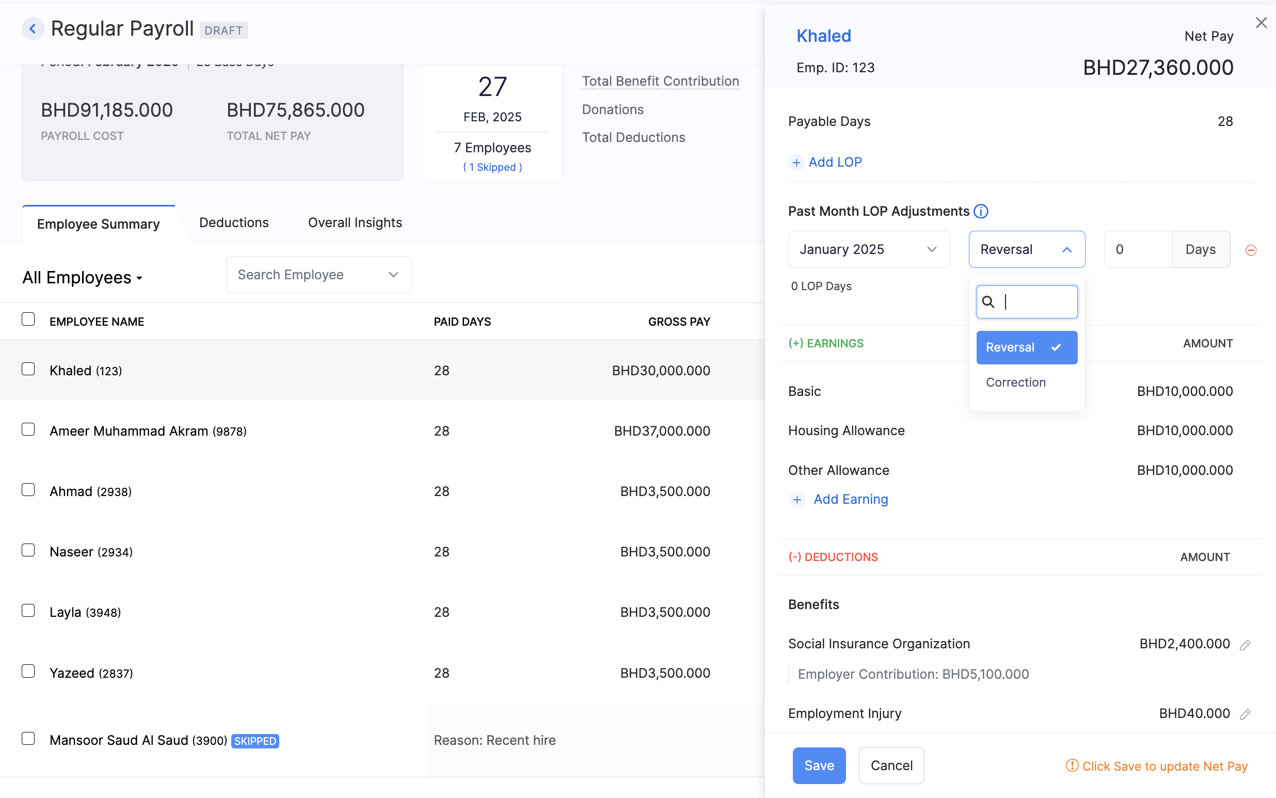Screen dimensions: 1276x798
Task: Edit the Social Insurance Organization amount
Action: 1246,644
